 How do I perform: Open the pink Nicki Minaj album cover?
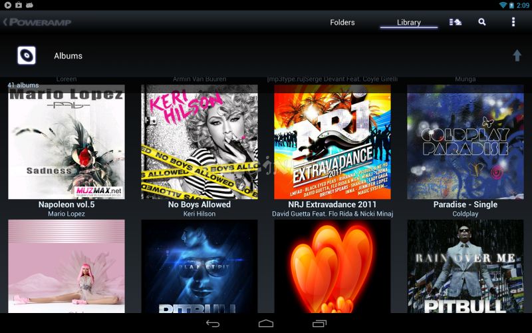click(x=66, y=266)
